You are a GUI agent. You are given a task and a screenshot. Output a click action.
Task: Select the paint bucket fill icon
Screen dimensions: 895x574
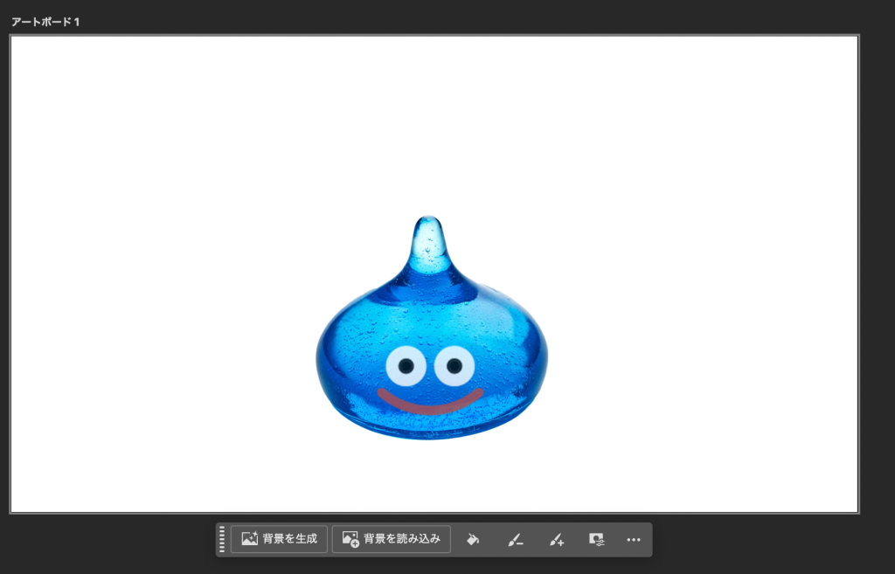[473, 540]
